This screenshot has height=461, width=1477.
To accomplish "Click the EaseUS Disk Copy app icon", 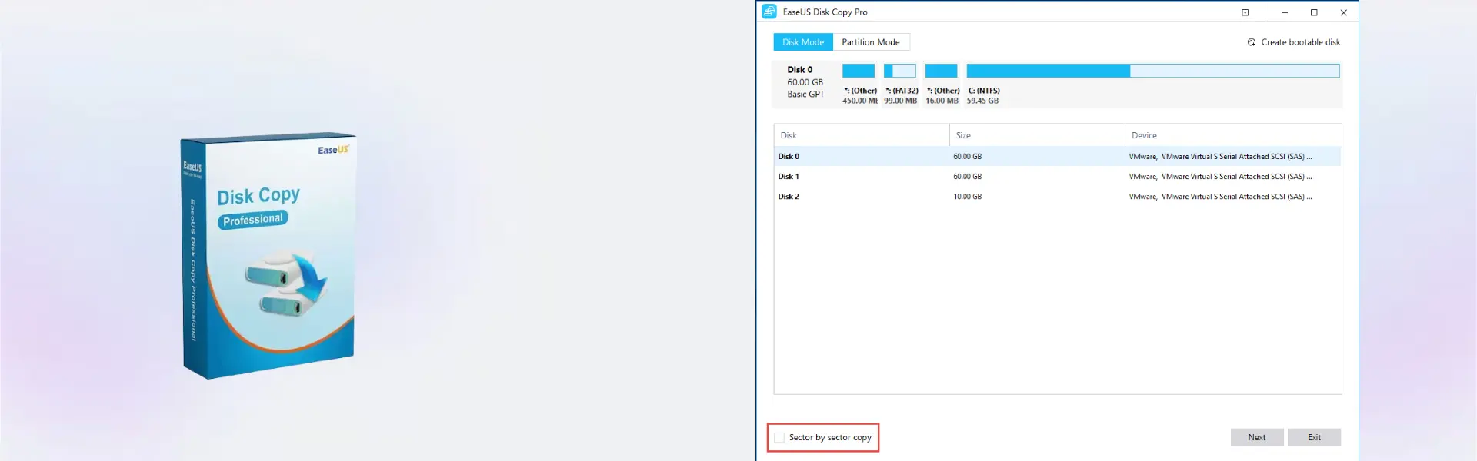I will point(769,12).
